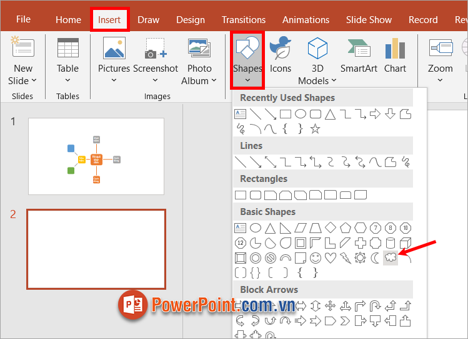The width and height of the screenshot is (468, 339).
Task: Select the Parallelogram in Basic Shapes
Action: click(x=301, y=228)
